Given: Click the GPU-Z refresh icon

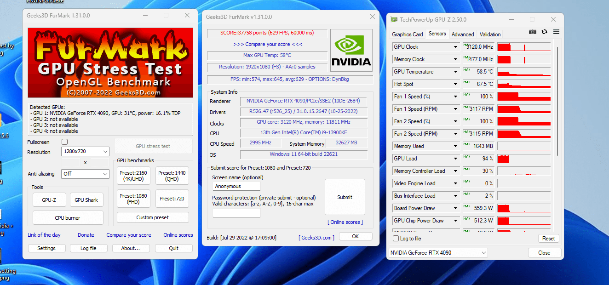Looking at the screenshot, I should pyautogui.click(x=545, y=32).
